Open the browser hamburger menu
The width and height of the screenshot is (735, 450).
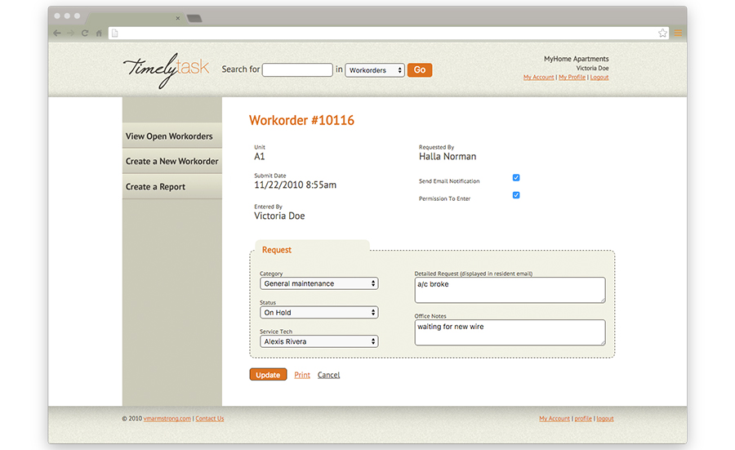(x=678, y=33)
